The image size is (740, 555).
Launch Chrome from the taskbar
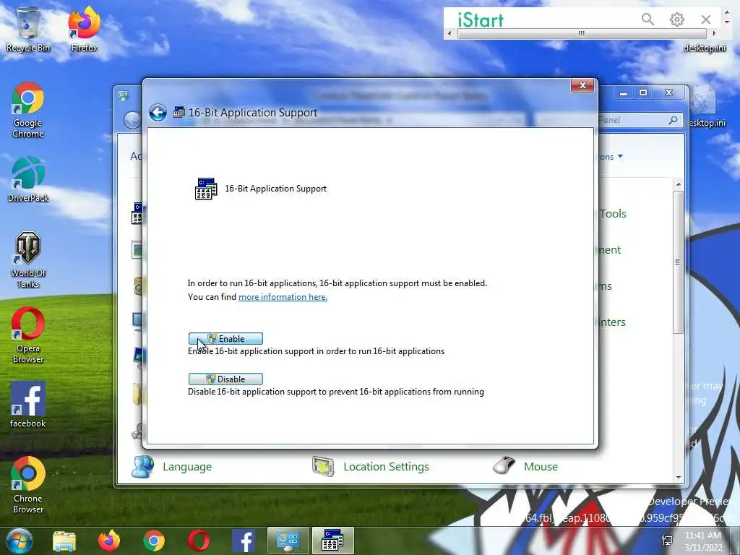coord(154,541)
